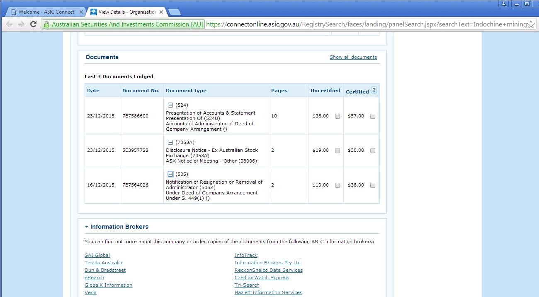The image size is (539, 297).
Task: Collapse the (7053A) document type row
Action: 170,142
